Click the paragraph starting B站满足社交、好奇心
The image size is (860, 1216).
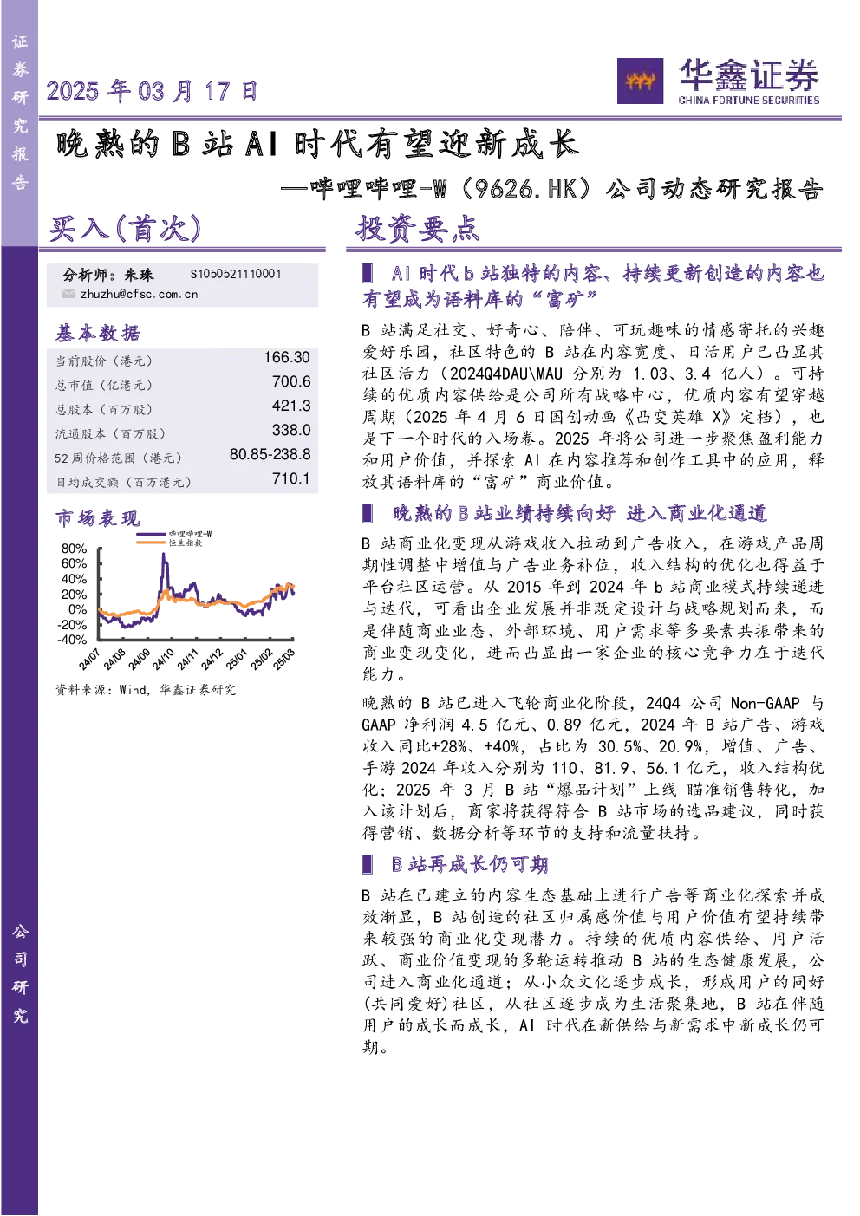tap(593, 406)
